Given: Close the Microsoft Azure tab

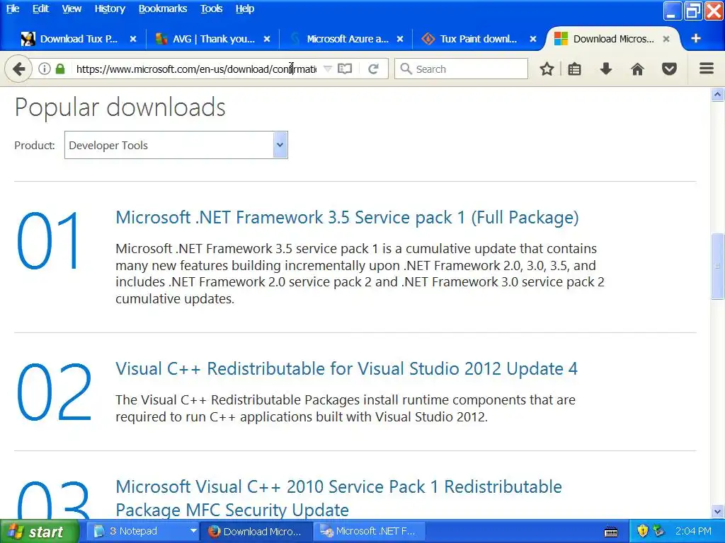Looking at the screenshot, I should click(400, 39).
